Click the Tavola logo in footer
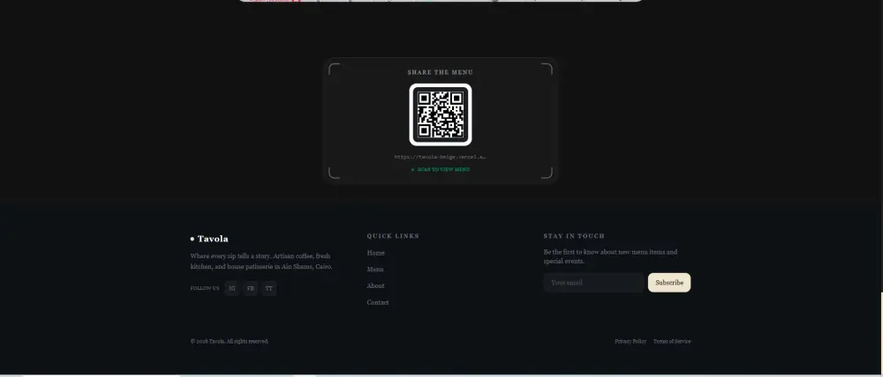 pos(209,239)
